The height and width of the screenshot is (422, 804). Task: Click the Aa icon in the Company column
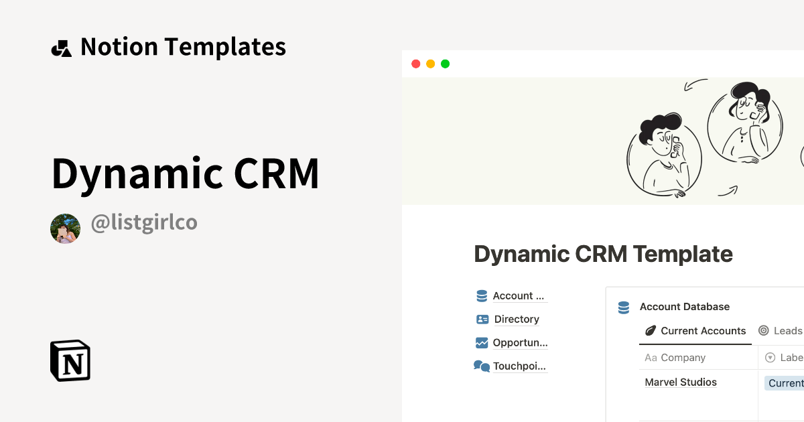tap(651, 358)
